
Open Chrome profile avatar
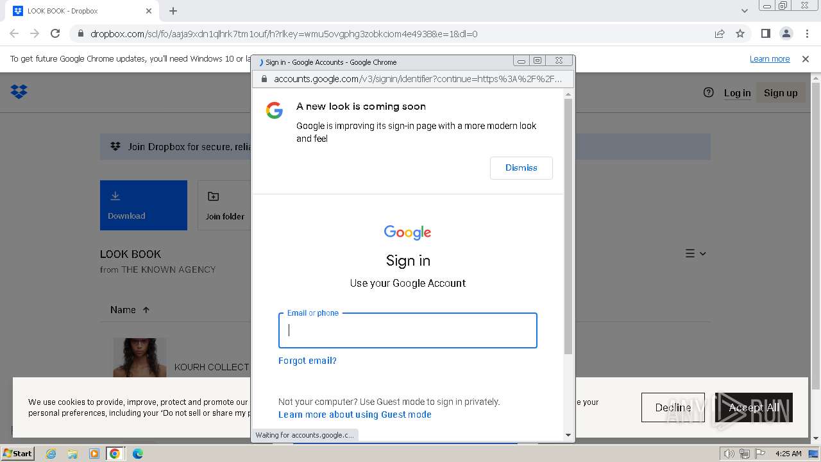click(786, 33)
